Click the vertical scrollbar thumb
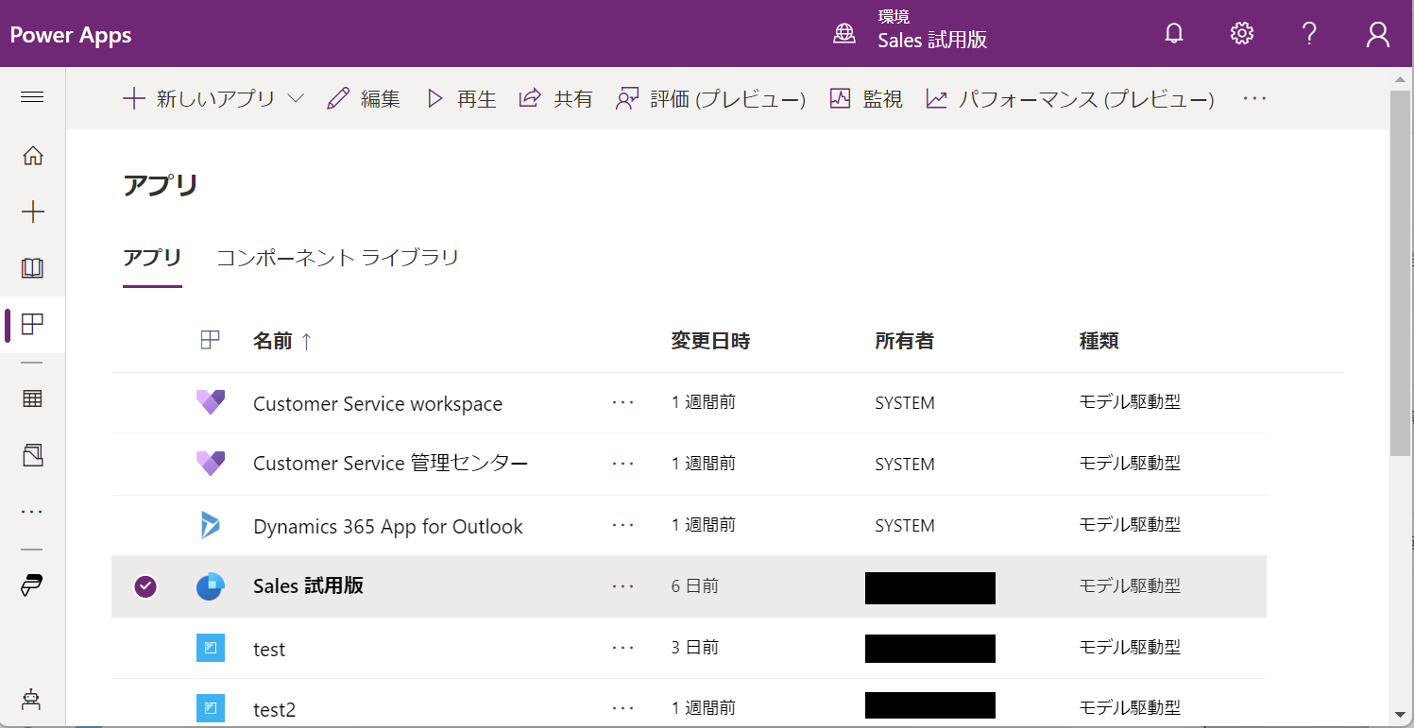 (1401, 274)
